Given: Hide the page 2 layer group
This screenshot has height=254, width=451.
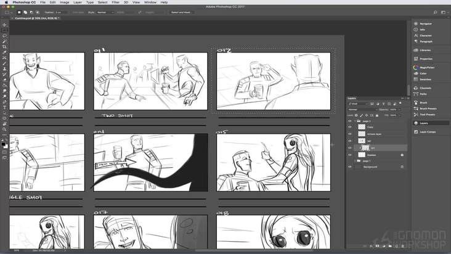Looking at the screenshot, I should click(x=350, y=121).
